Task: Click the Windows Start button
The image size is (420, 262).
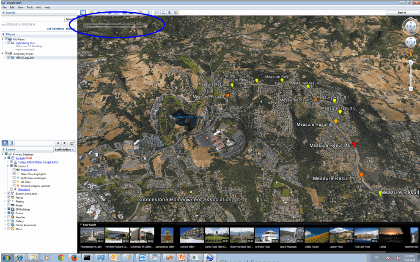Action: coord(6,257)
